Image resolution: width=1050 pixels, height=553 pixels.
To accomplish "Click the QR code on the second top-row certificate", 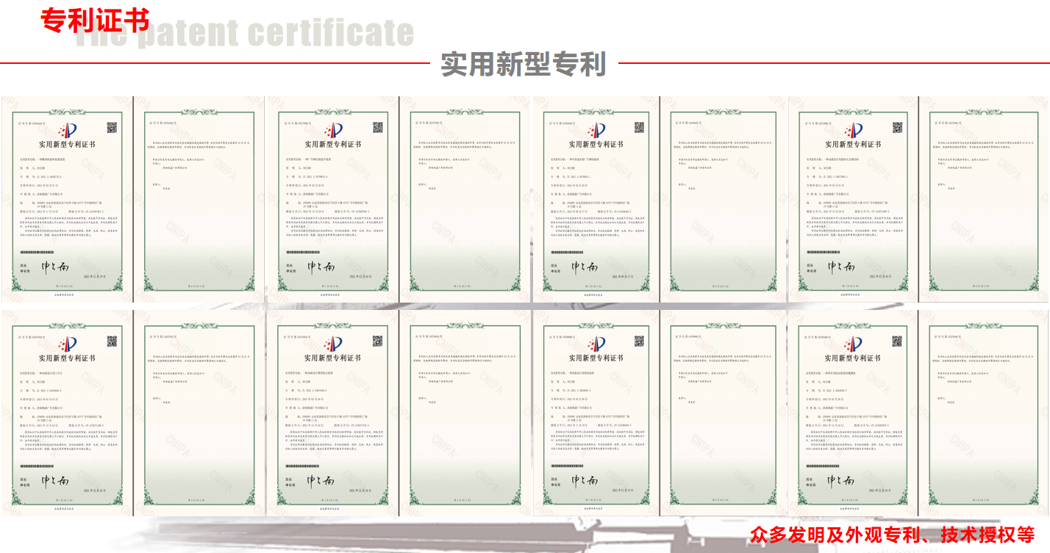I will tap(377, 128).
